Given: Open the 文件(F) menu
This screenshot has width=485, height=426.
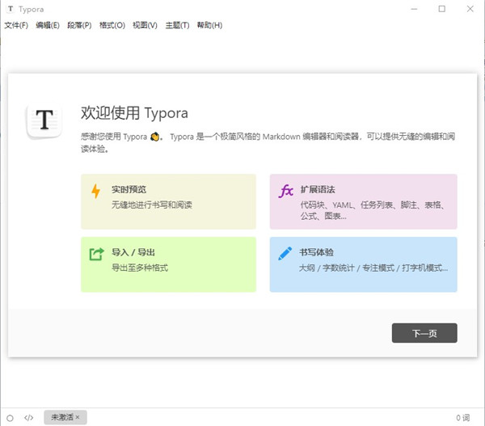Looking at the screenshot, I should click(x=16, y=26).
